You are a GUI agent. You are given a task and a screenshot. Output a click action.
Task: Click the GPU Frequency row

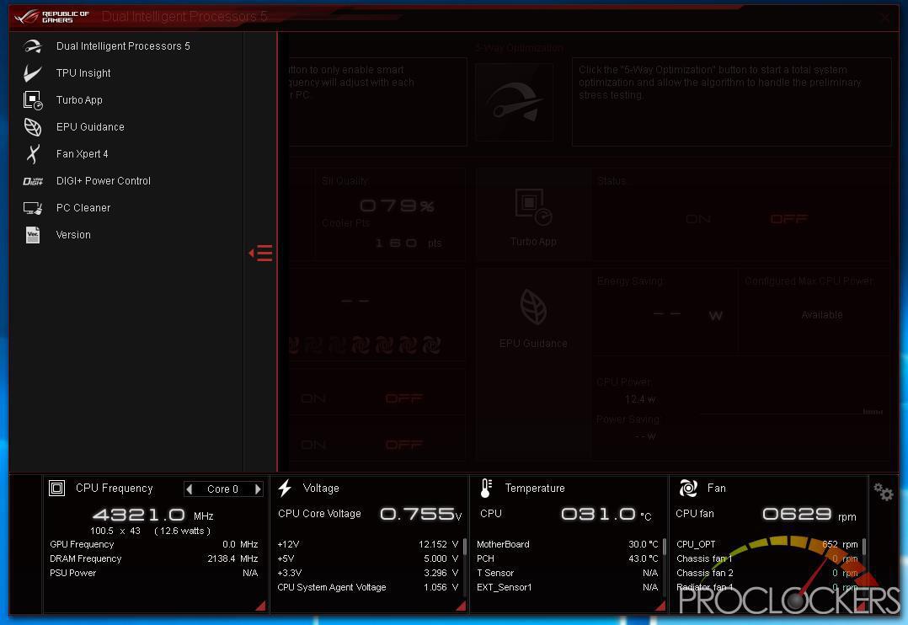point(154,544)
